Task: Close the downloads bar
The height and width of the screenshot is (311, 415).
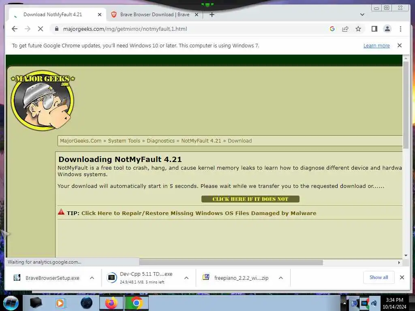Action: [x=402, y=277]
